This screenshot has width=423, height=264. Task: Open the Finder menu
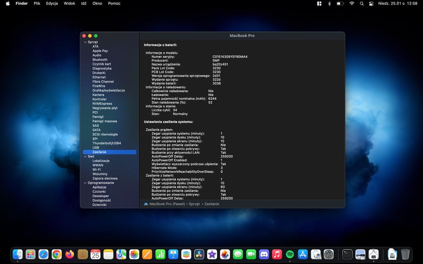pyautogui.click(x=22, y=3)
